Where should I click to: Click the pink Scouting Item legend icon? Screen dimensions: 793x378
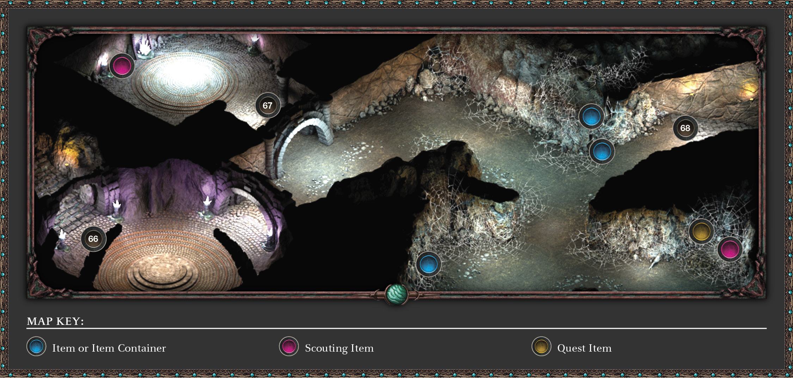point(289,347)
